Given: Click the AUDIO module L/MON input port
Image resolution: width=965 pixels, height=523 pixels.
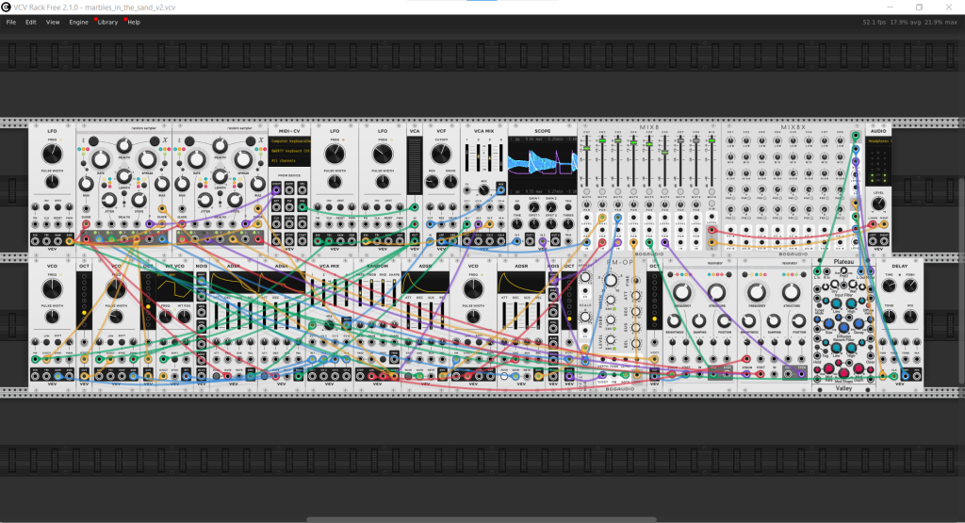Looking at the screenshot, I should point(873,224).
